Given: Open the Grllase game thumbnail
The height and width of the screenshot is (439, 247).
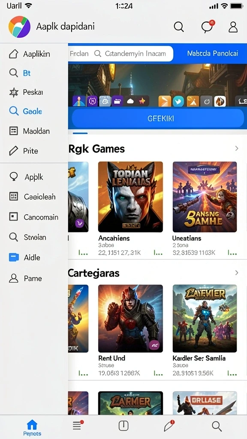Looking at the screenshot, I should pyautogui.click(x=205, y=403).
